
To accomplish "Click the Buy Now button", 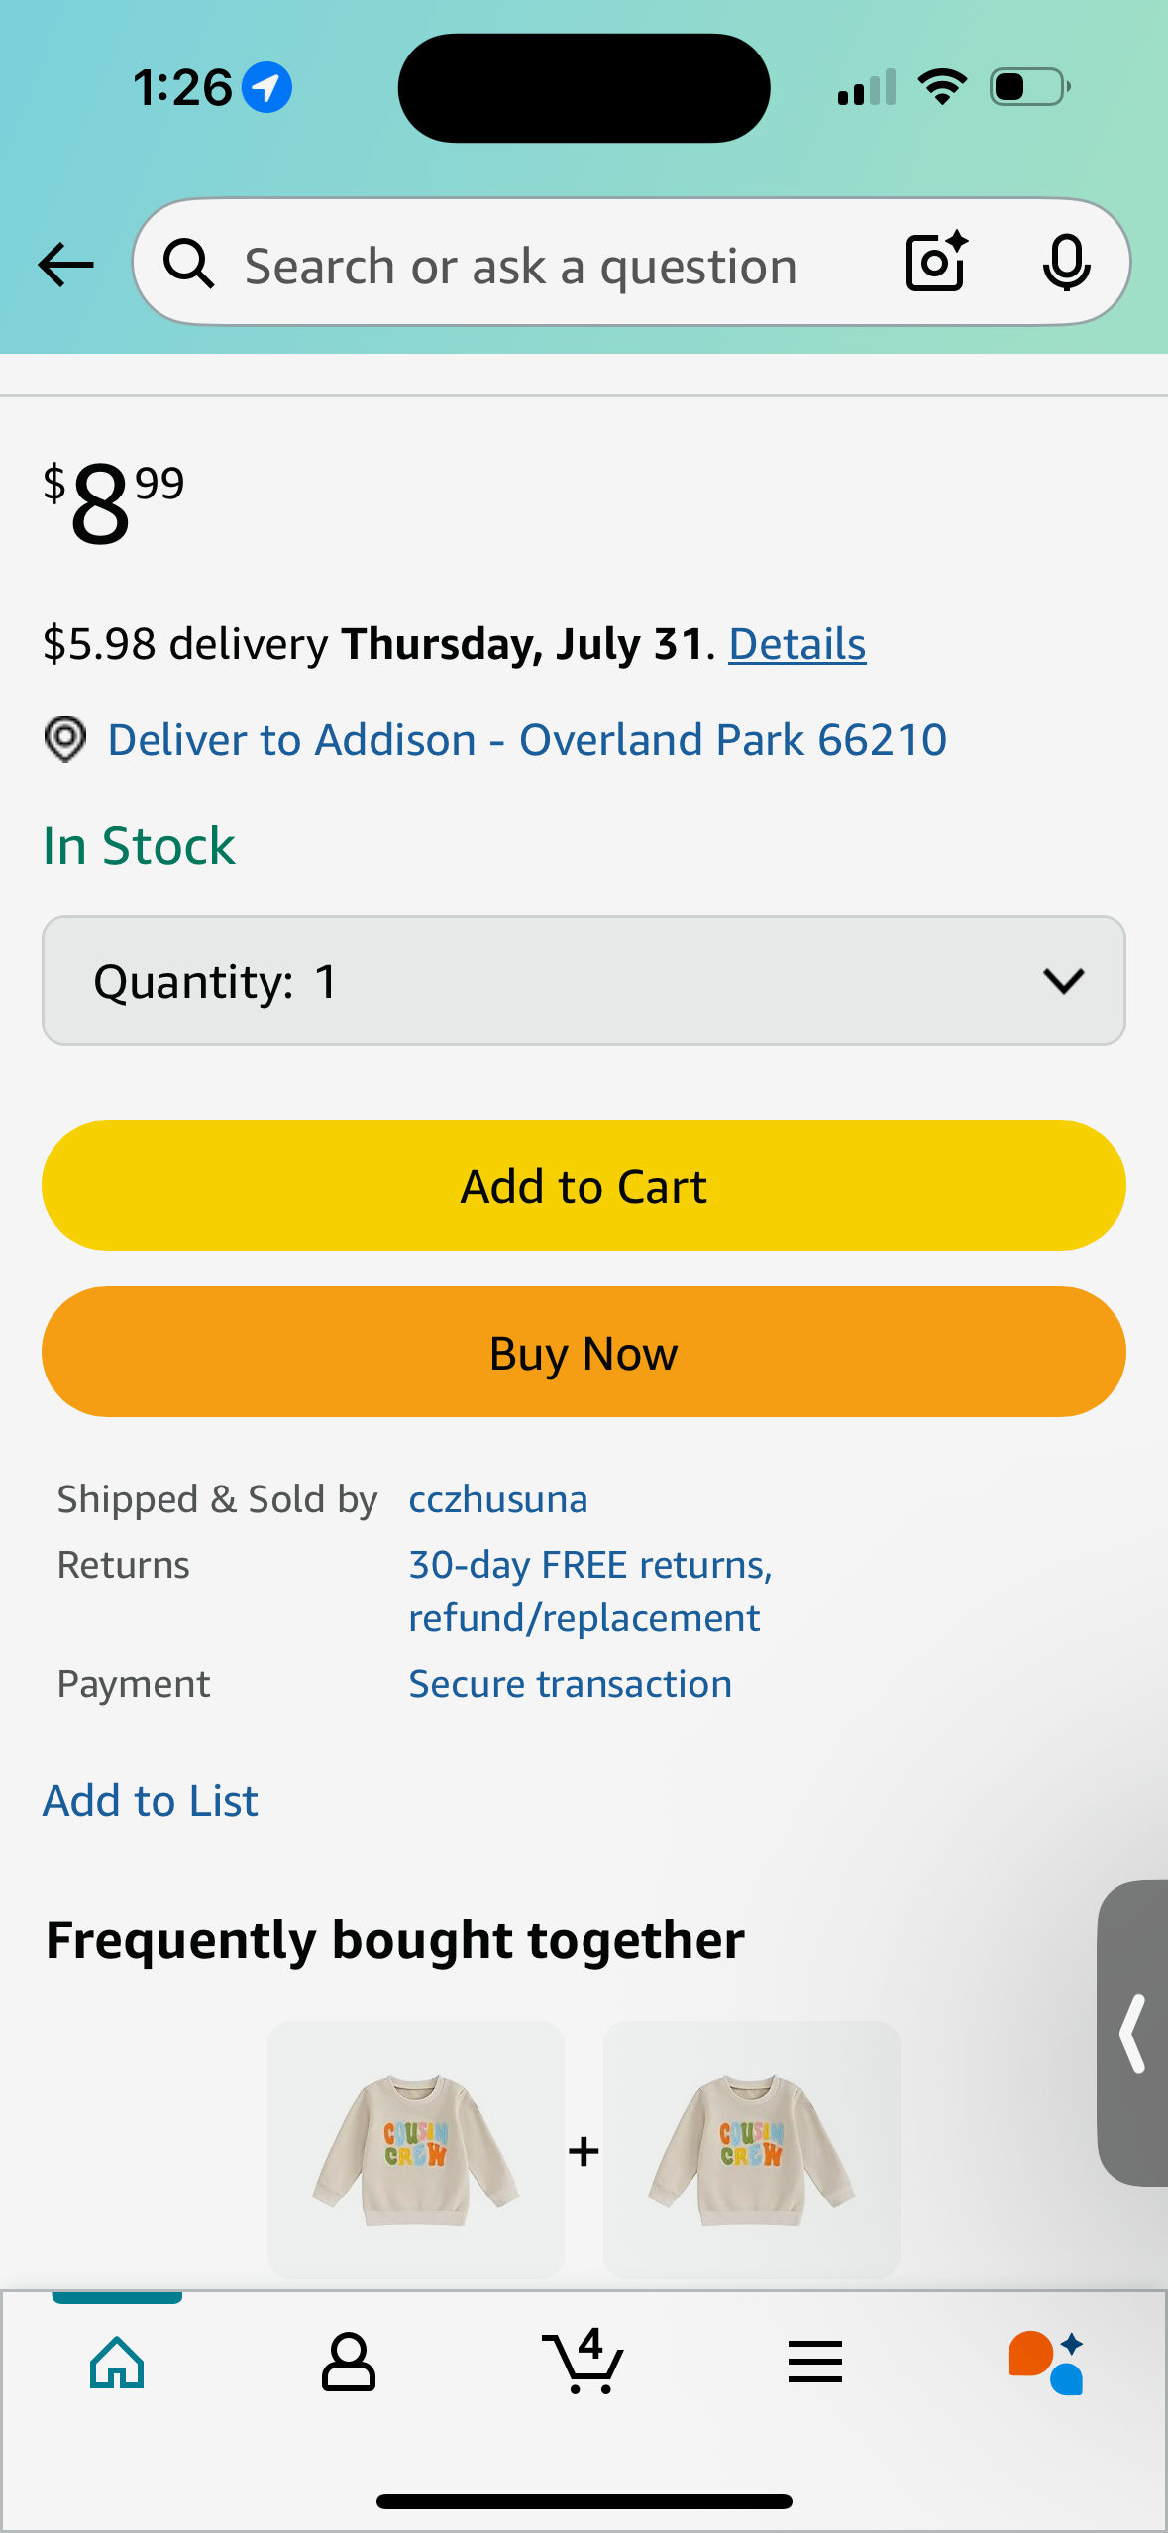I will (x=584, y=1352).
